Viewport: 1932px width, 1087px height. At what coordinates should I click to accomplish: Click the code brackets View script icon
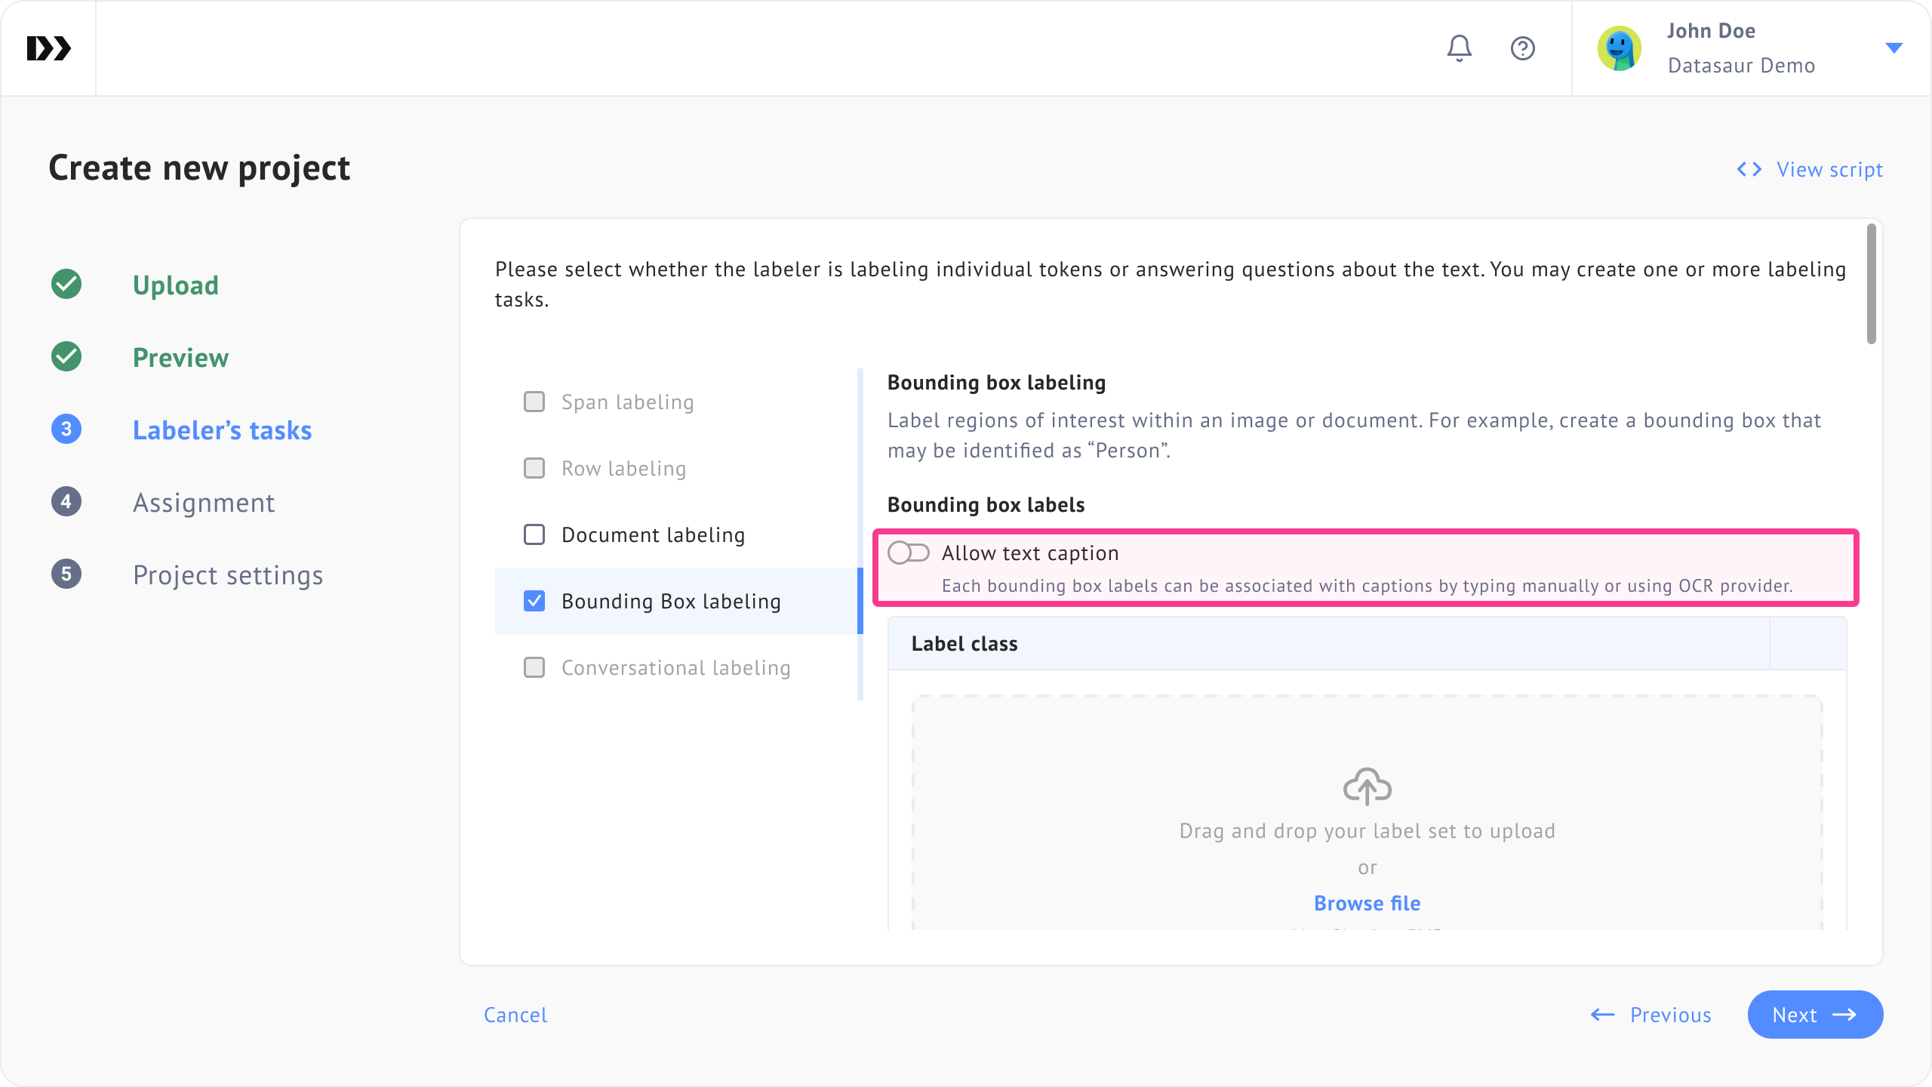tap(1749, 169)
